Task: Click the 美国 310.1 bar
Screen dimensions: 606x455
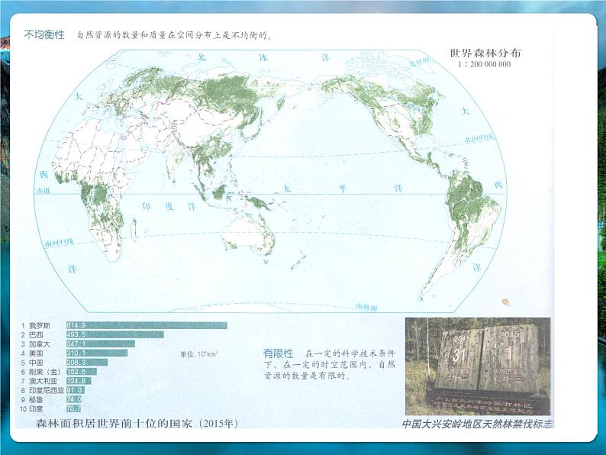Action: coord(97,353)
